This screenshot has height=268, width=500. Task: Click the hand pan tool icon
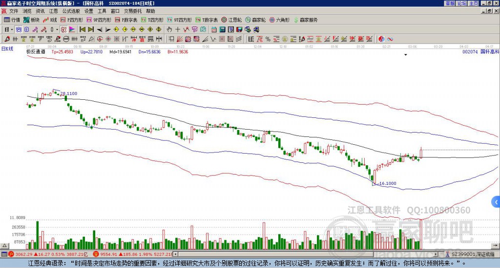point(169,30)
